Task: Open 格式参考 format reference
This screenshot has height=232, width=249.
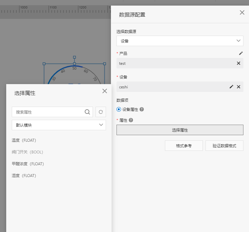Action: pos(184,146)
